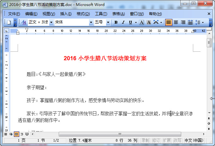Viewport: 215px width, 146px height.
Task: Open the 编辑(E) menu
Action: (31, 14)
